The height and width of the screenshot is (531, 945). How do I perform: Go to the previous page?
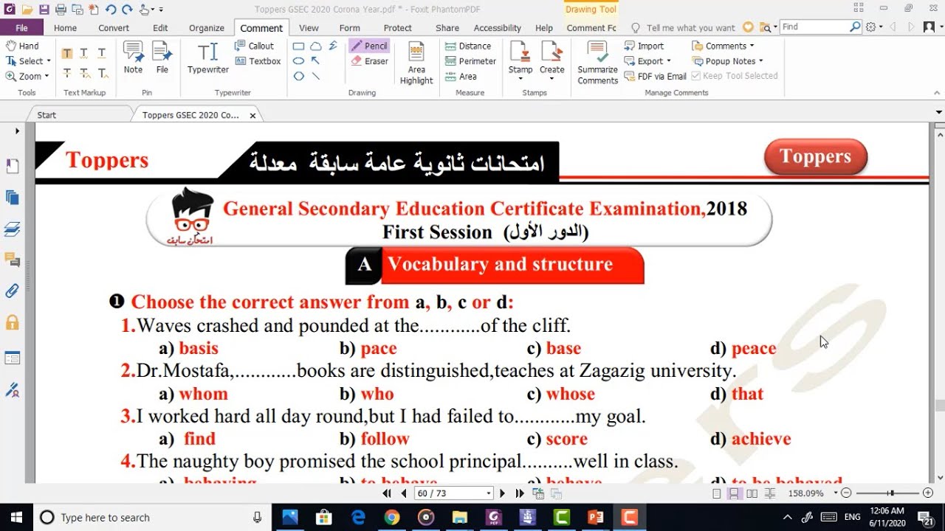pos(404,493)
